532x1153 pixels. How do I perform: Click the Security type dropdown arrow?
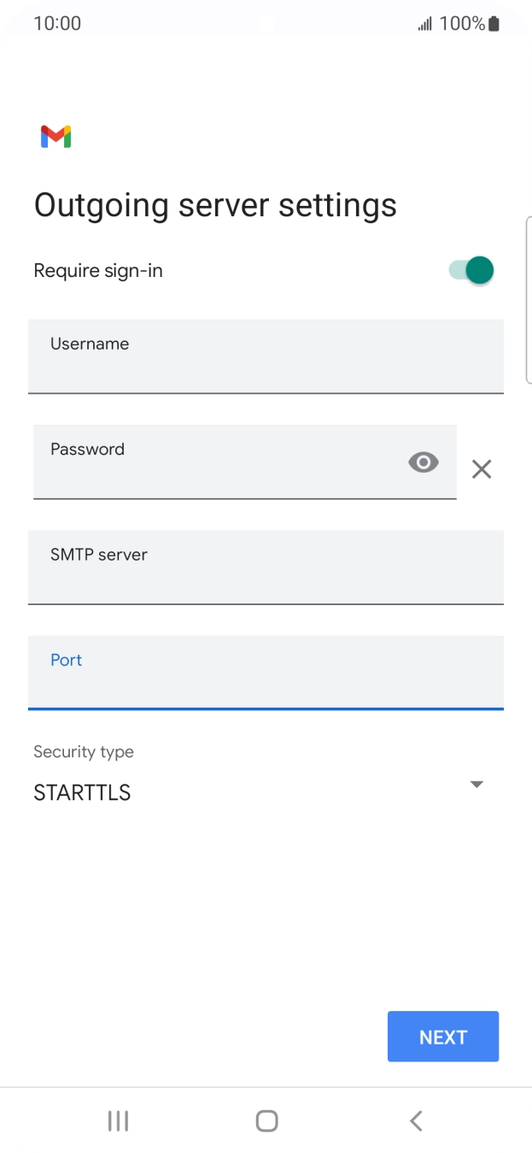(476, 784)
